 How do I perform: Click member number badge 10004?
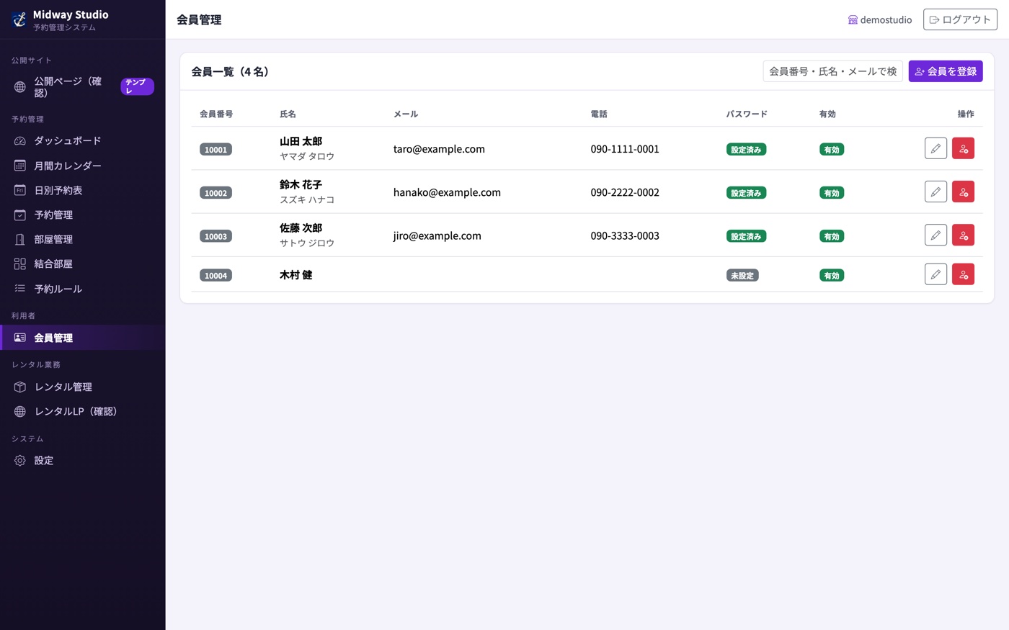click(x=215, y=276)
